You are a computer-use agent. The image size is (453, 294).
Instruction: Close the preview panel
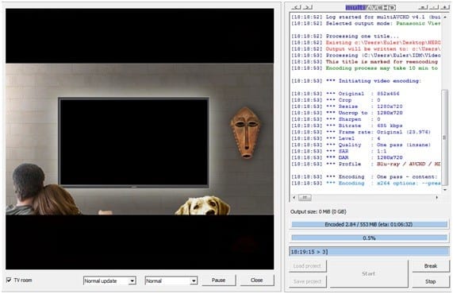pos(257,280)
